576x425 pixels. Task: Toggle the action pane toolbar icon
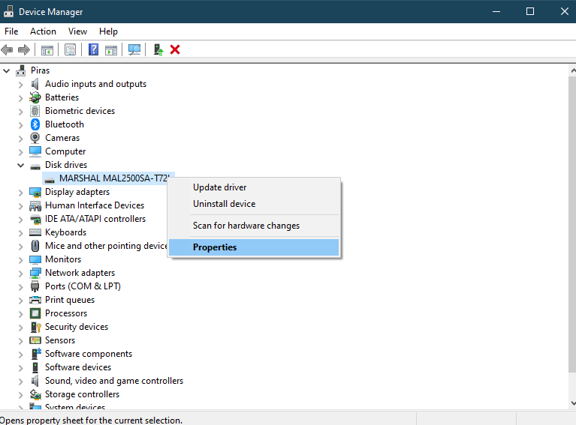(x=111, y=50)
